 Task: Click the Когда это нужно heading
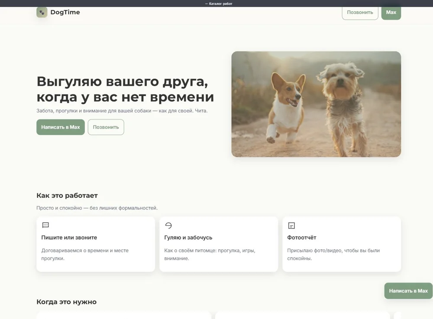pyautogui.click(x=67, y=302)
